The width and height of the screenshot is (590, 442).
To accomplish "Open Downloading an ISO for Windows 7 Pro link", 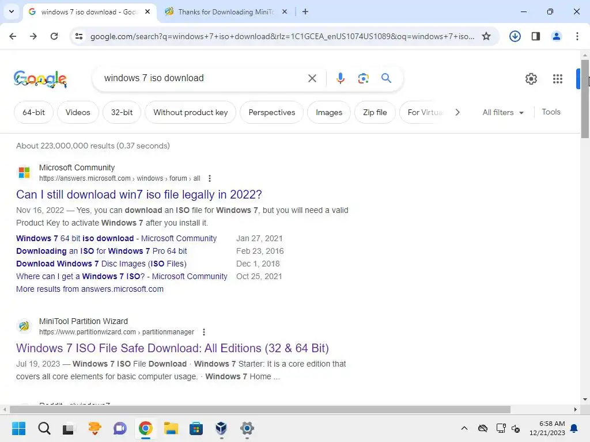I will [101, 251].
